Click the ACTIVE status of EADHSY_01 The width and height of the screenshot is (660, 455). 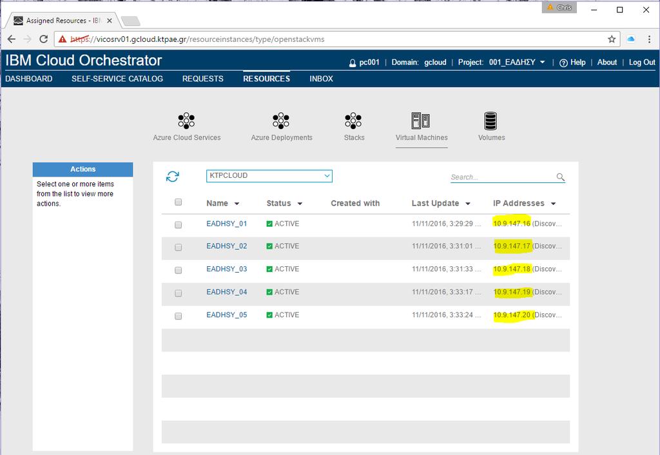tap(283, 224)
